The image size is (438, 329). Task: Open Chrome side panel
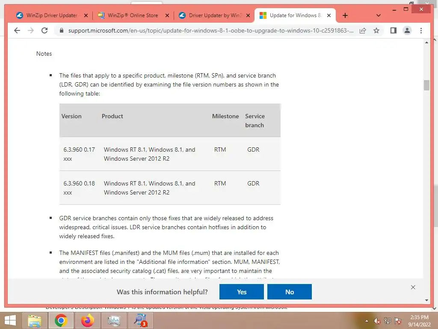click(394, 30)
